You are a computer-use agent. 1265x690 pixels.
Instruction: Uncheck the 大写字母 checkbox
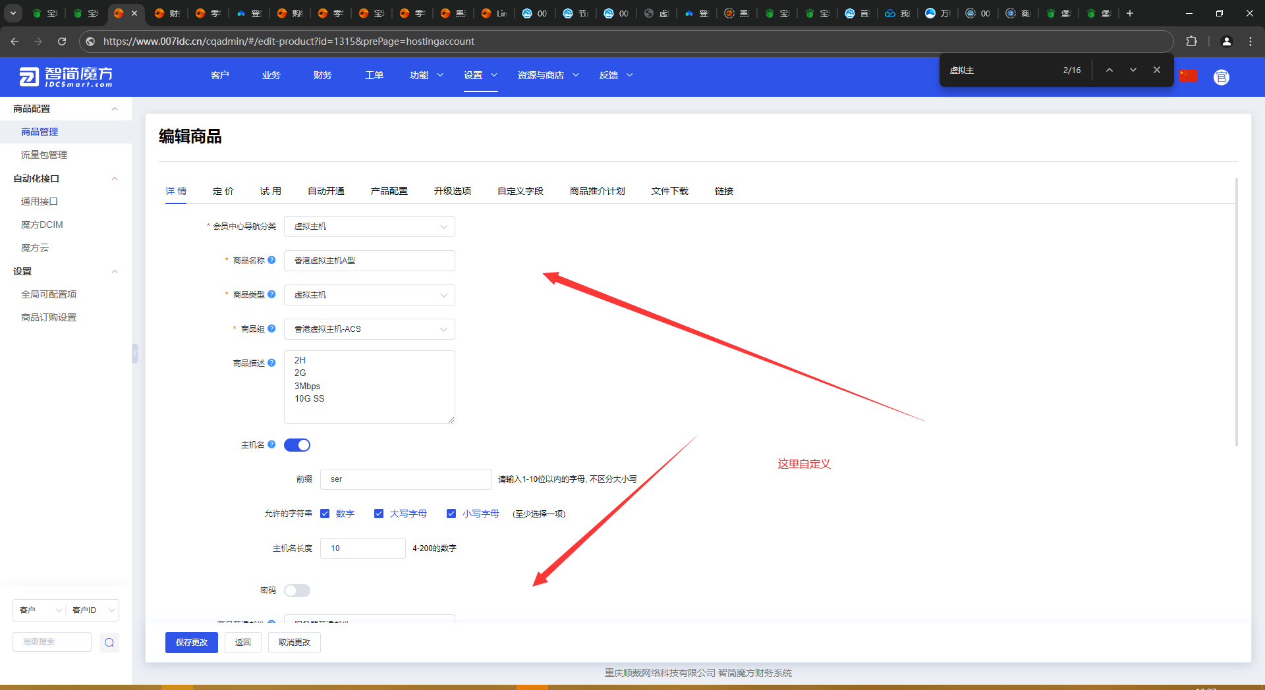pos(379,514)
